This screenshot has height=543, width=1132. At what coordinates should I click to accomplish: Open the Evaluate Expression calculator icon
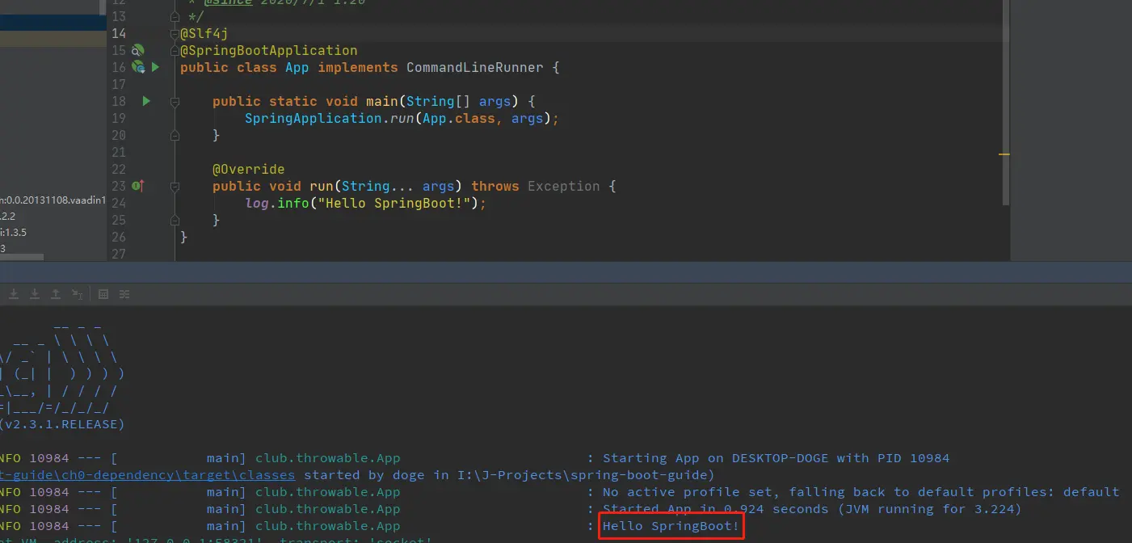103,294
